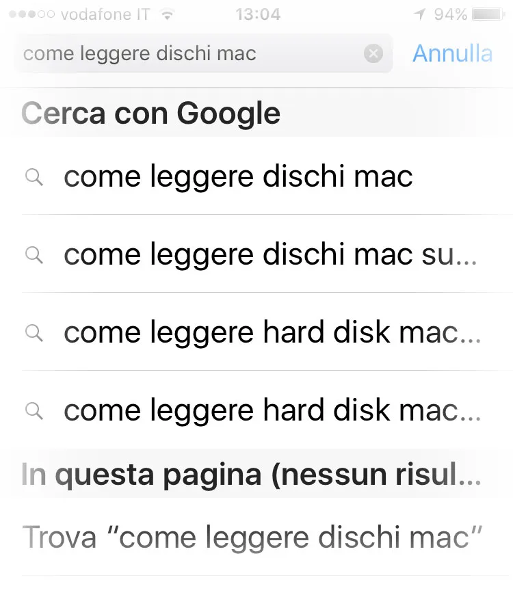
Task: Tap the 'Cerca con Google' section header
Action: tap(150, 113)
